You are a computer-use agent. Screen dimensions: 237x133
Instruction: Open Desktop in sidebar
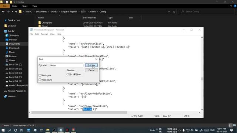pyautogui.click(x=13, y=40)
